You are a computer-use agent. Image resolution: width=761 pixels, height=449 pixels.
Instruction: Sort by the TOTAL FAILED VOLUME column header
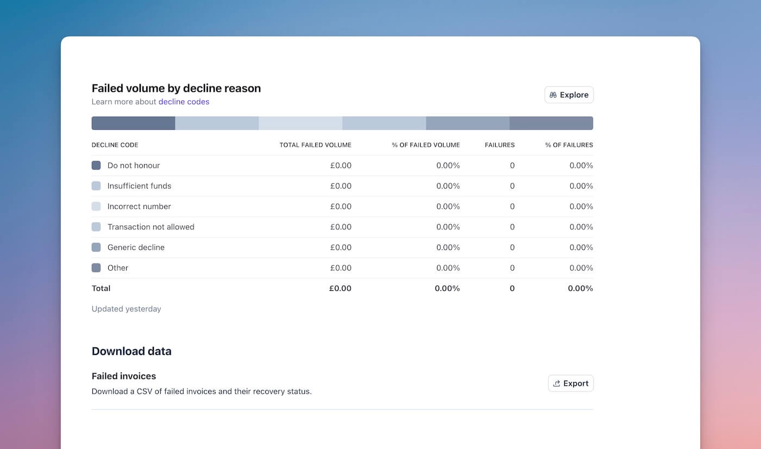[315, 145]
